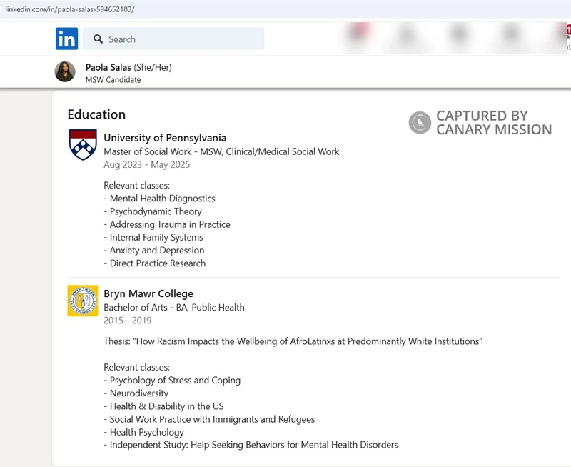Click the Bachelor of Arts Public Health line

174,308
